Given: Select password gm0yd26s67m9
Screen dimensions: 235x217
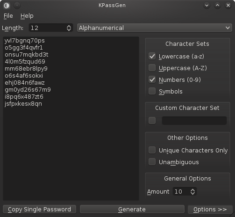Looking at the screenshot, I should [28, 90].
